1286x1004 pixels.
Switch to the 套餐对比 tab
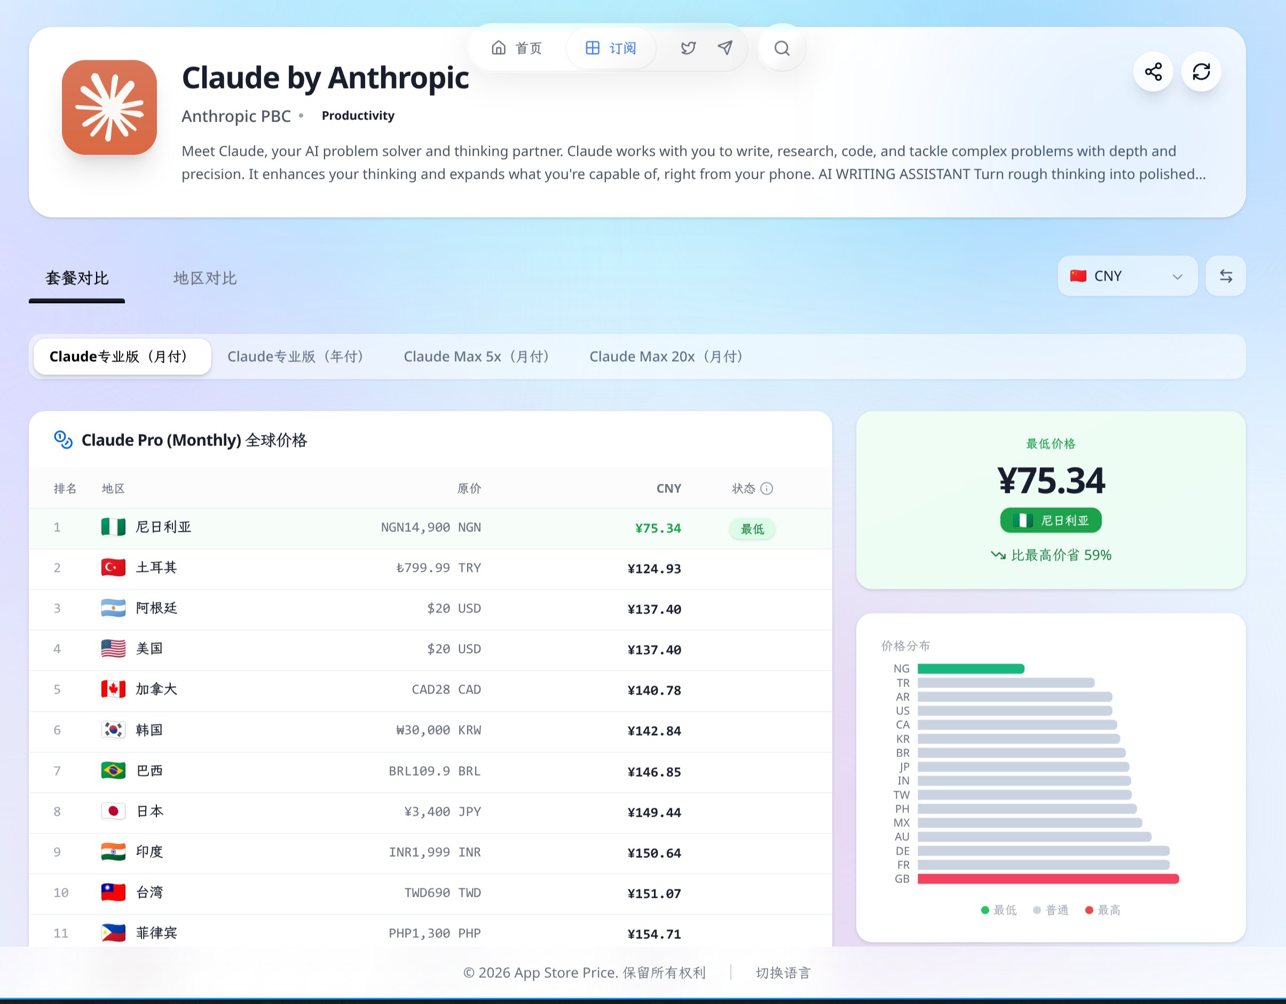77,278
